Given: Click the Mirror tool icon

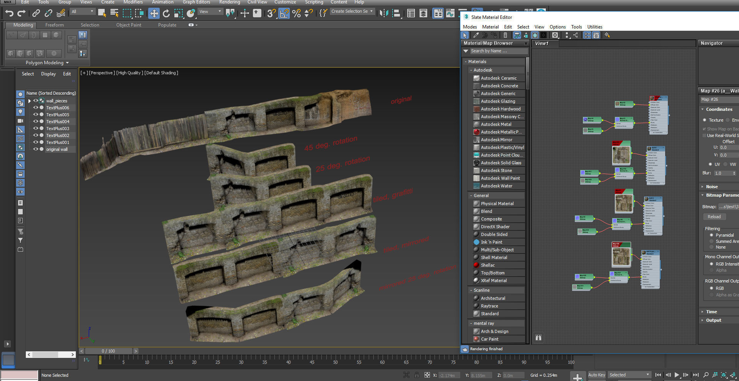Looking at the screenshot, I should tap(384, 13).
